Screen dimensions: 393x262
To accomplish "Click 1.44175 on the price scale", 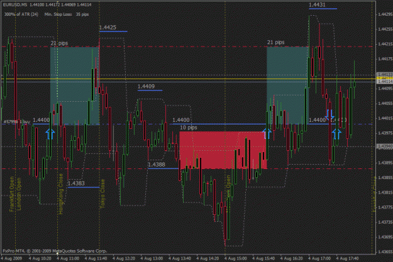I will pos(385,59).
